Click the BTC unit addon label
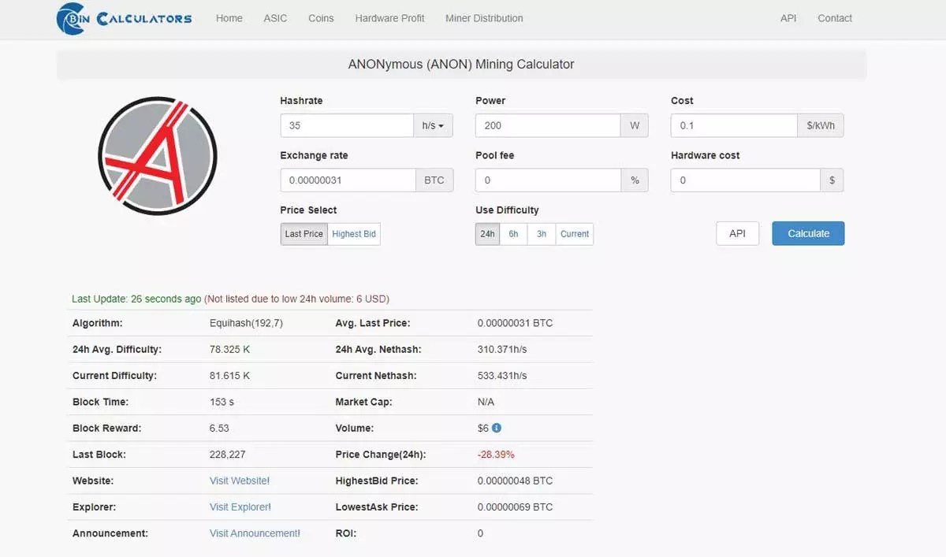 (434, 180)
